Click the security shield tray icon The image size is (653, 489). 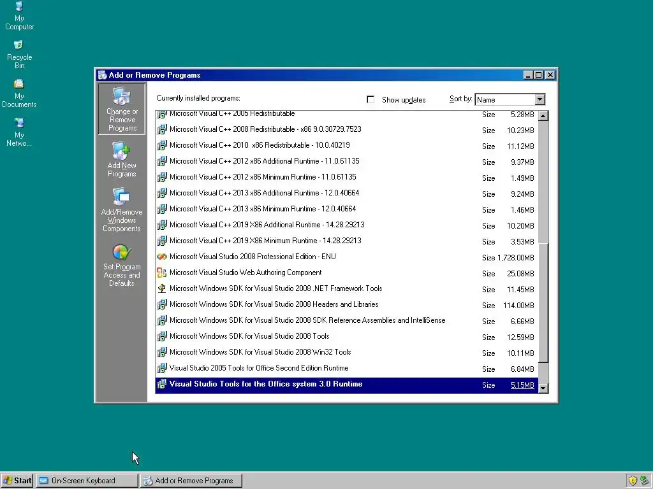tap(633, 481)
